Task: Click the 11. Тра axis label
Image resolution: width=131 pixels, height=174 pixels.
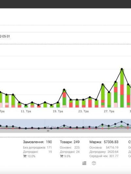Action: 26,111
